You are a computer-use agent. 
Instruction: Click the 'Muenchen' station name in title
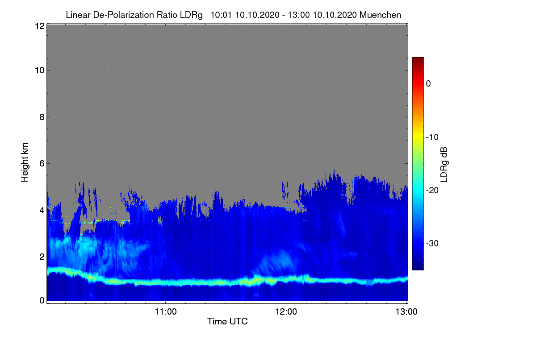click(380, 15)
